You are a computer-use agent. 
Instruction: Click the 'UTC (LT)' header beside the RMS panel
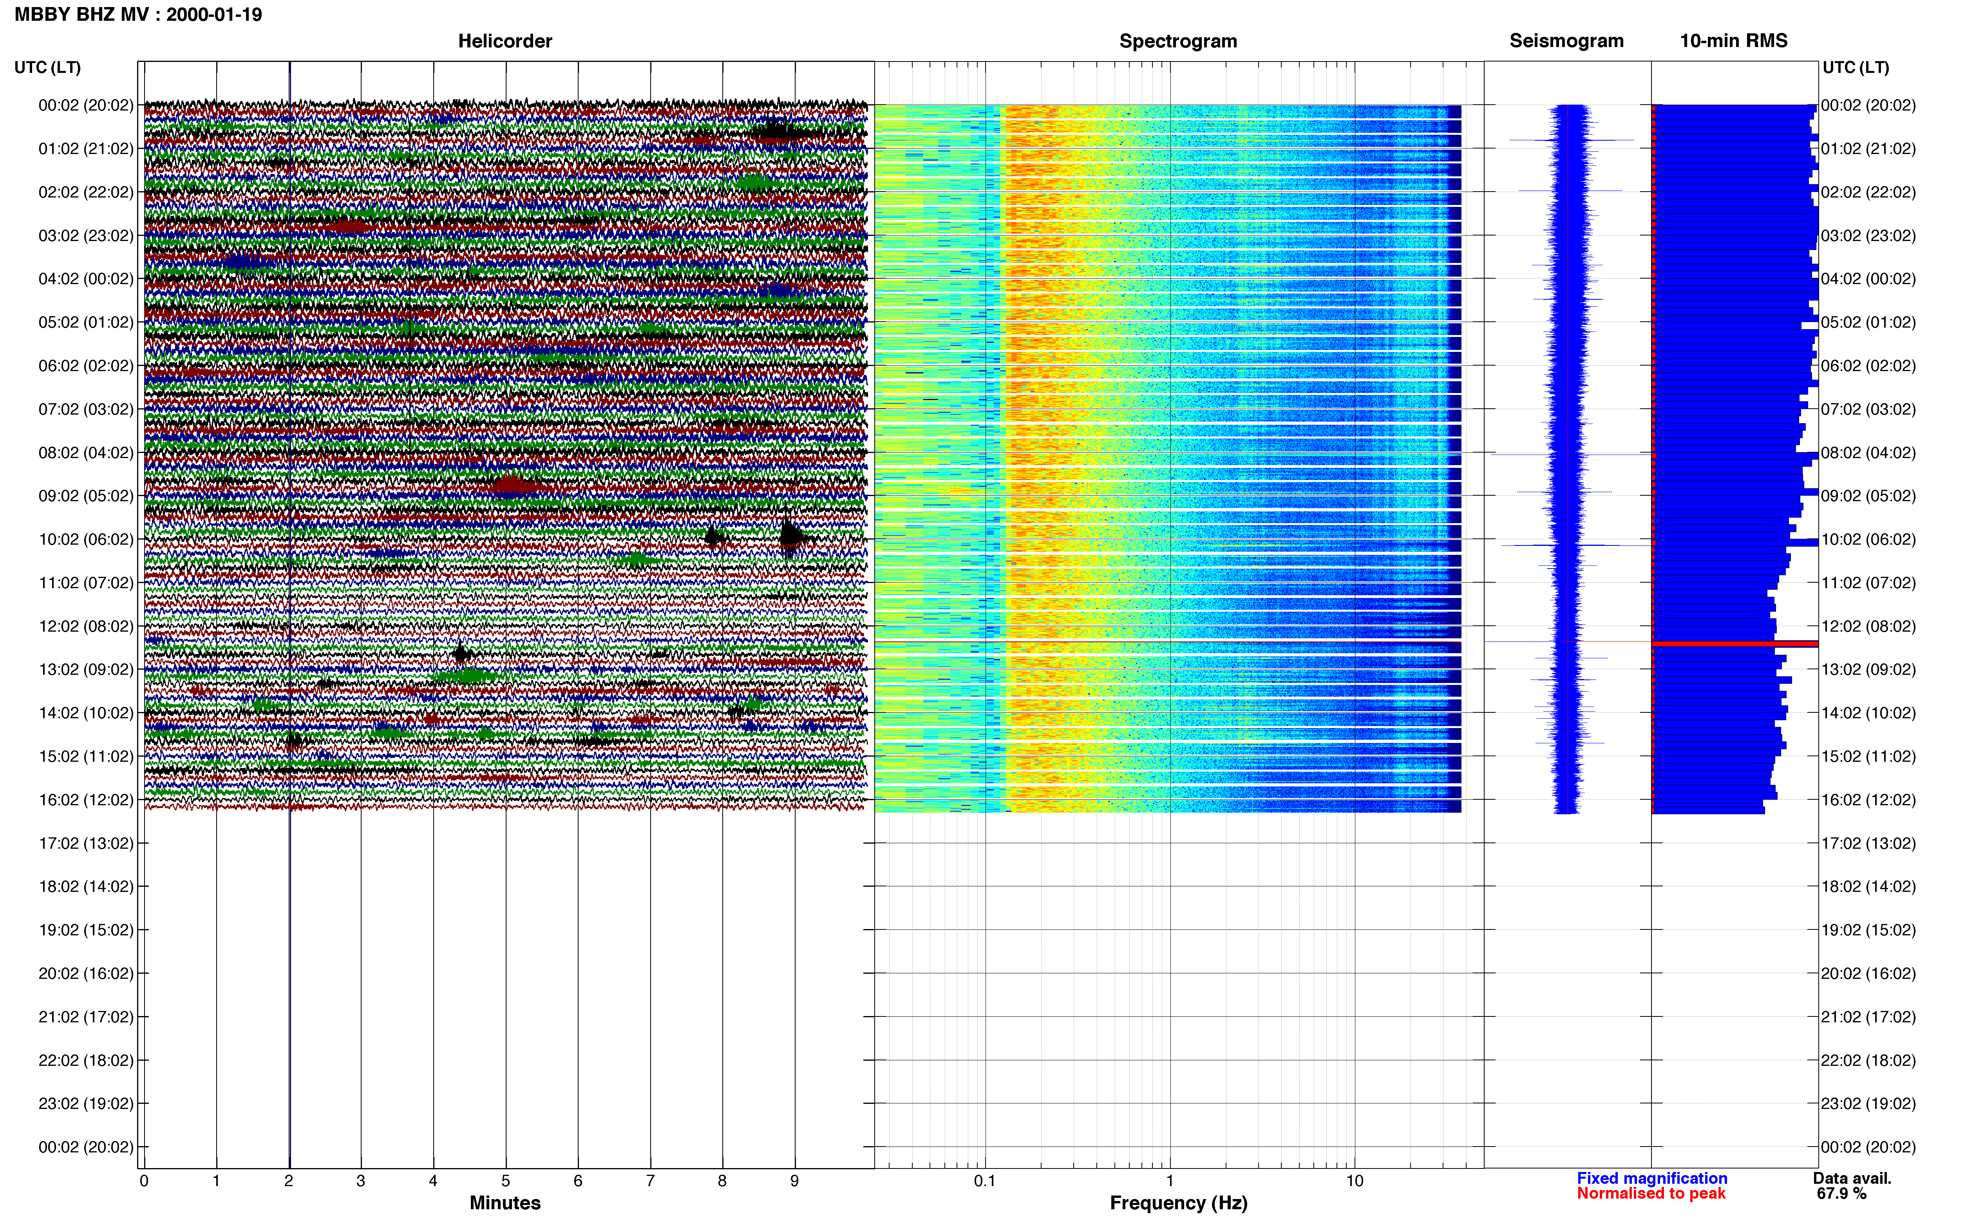pos(1856,67)
